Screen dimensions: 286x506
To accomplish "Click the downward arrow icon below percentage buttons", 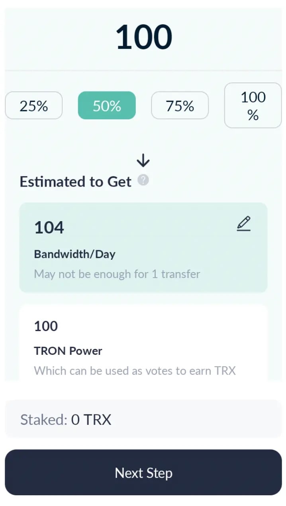I will [143, 161].
